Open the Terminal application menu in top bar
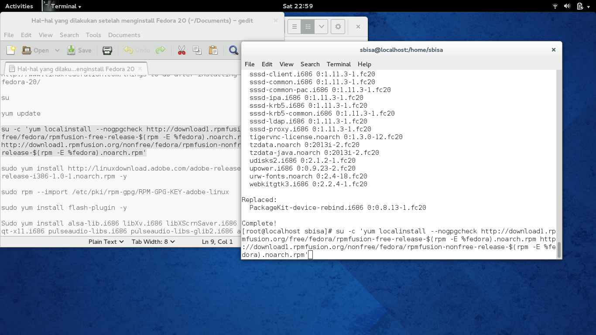 coord(62,6)
